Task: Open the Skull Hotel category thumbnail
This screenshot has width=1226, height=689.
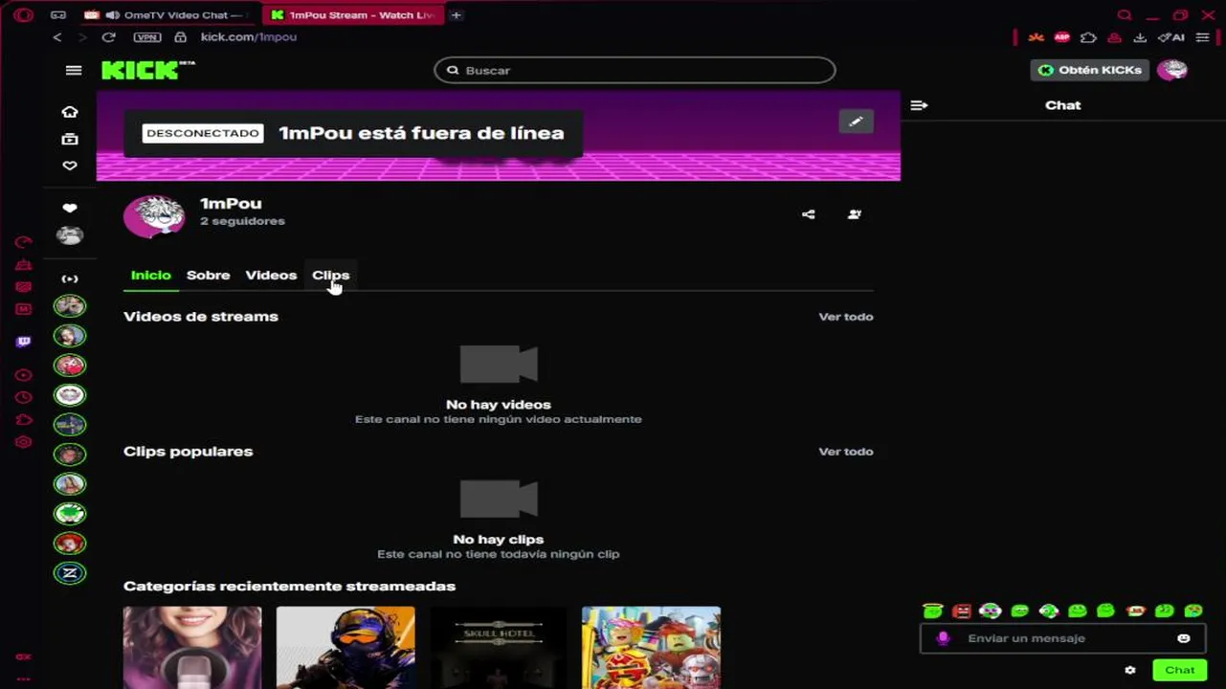Action: click(x=499, y=647)
